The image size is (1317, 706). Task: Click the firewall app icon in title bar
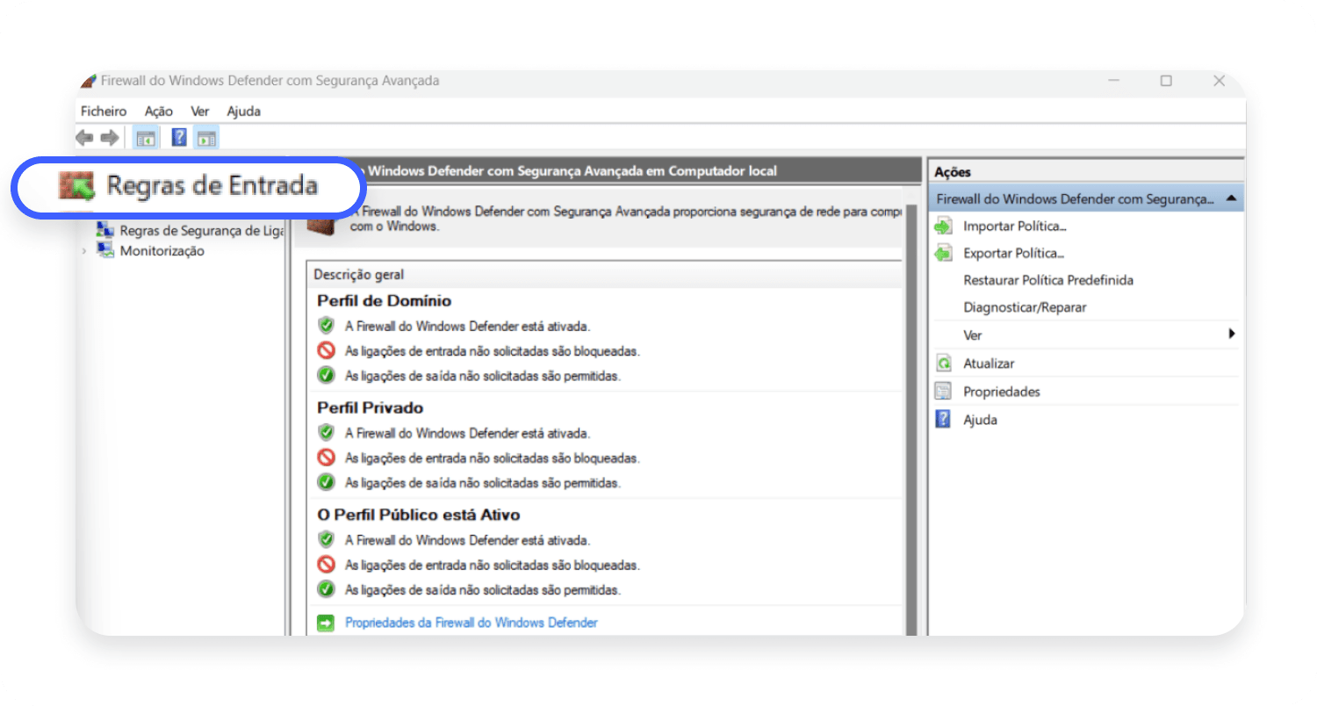(x=88, y=81)
